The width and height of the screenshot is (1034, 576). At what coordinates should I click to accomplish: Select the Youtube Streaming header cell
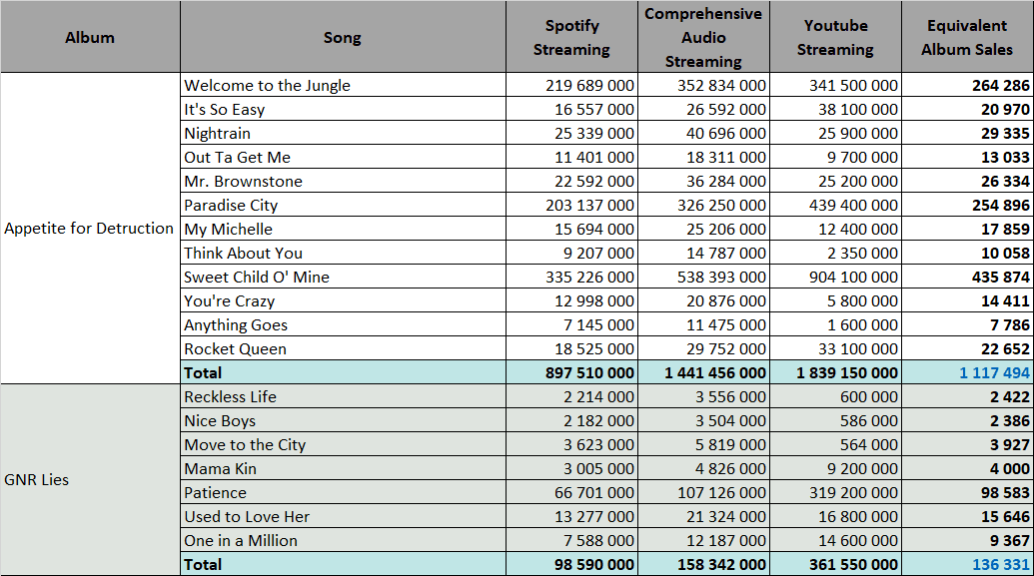pos(835,37)
